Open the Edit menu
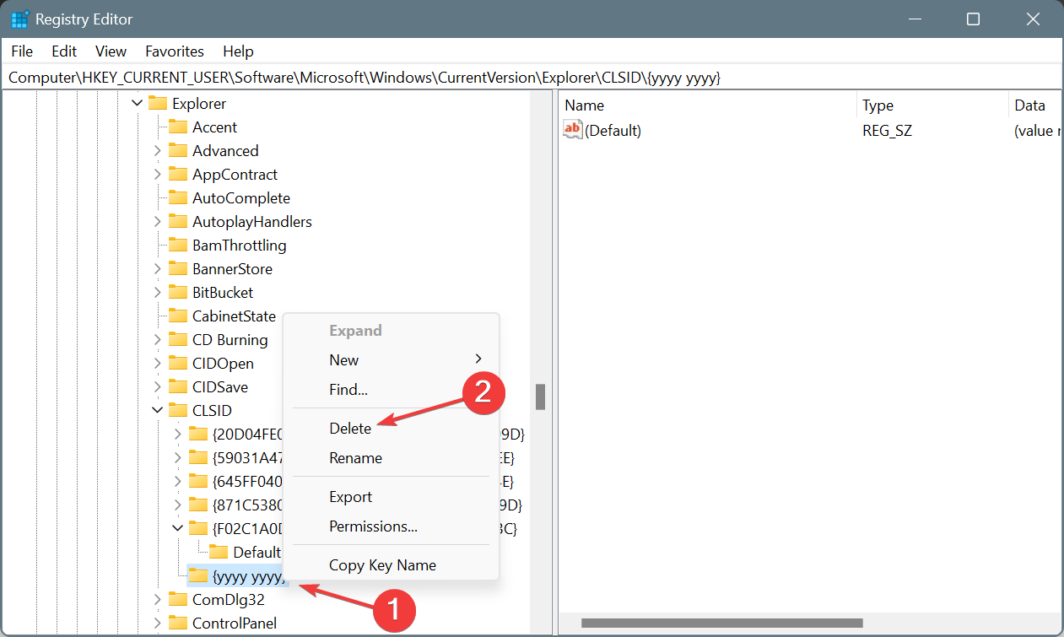This screenshot has width=1064, height=637. (64, 51)
